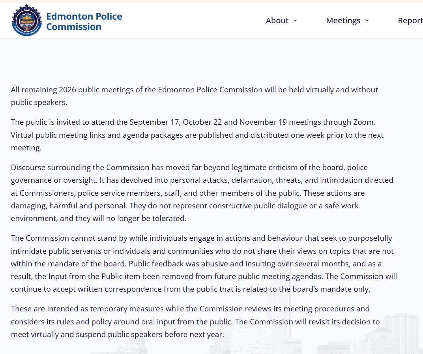Open the Edmonton Police Commission title link
Screen dimensions: 423x354
point(84,22)
